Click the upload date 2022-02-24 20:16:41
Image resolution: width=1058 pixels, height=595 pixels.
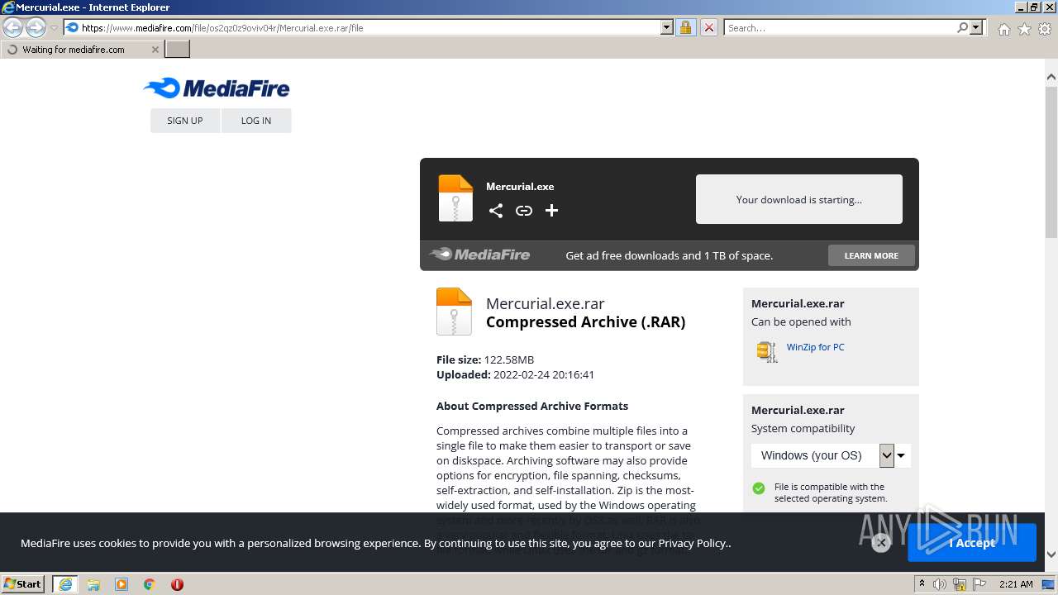pyautogui.click(x=544, y=374)
